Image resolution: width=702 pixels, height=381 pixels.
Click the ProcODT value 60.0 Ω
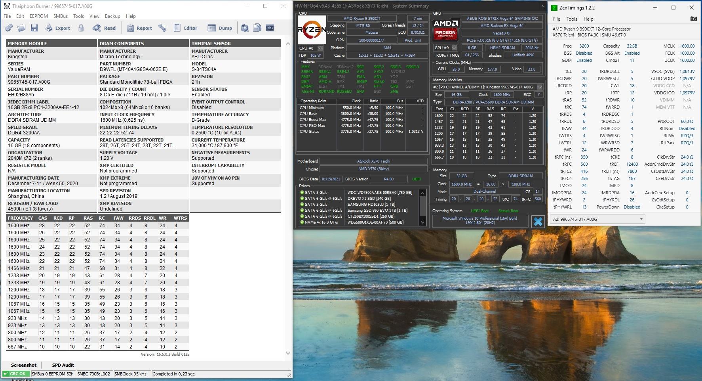687,121
